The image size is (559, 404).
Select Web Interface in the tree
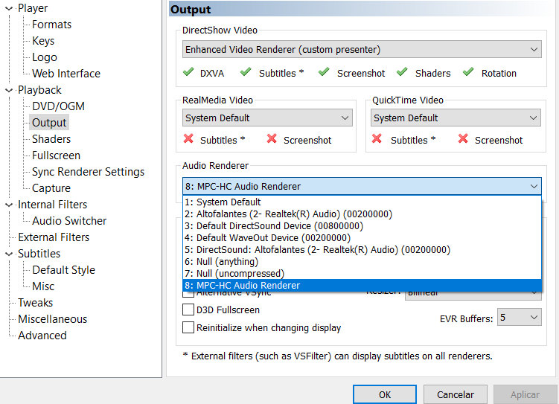coord(66,74)
